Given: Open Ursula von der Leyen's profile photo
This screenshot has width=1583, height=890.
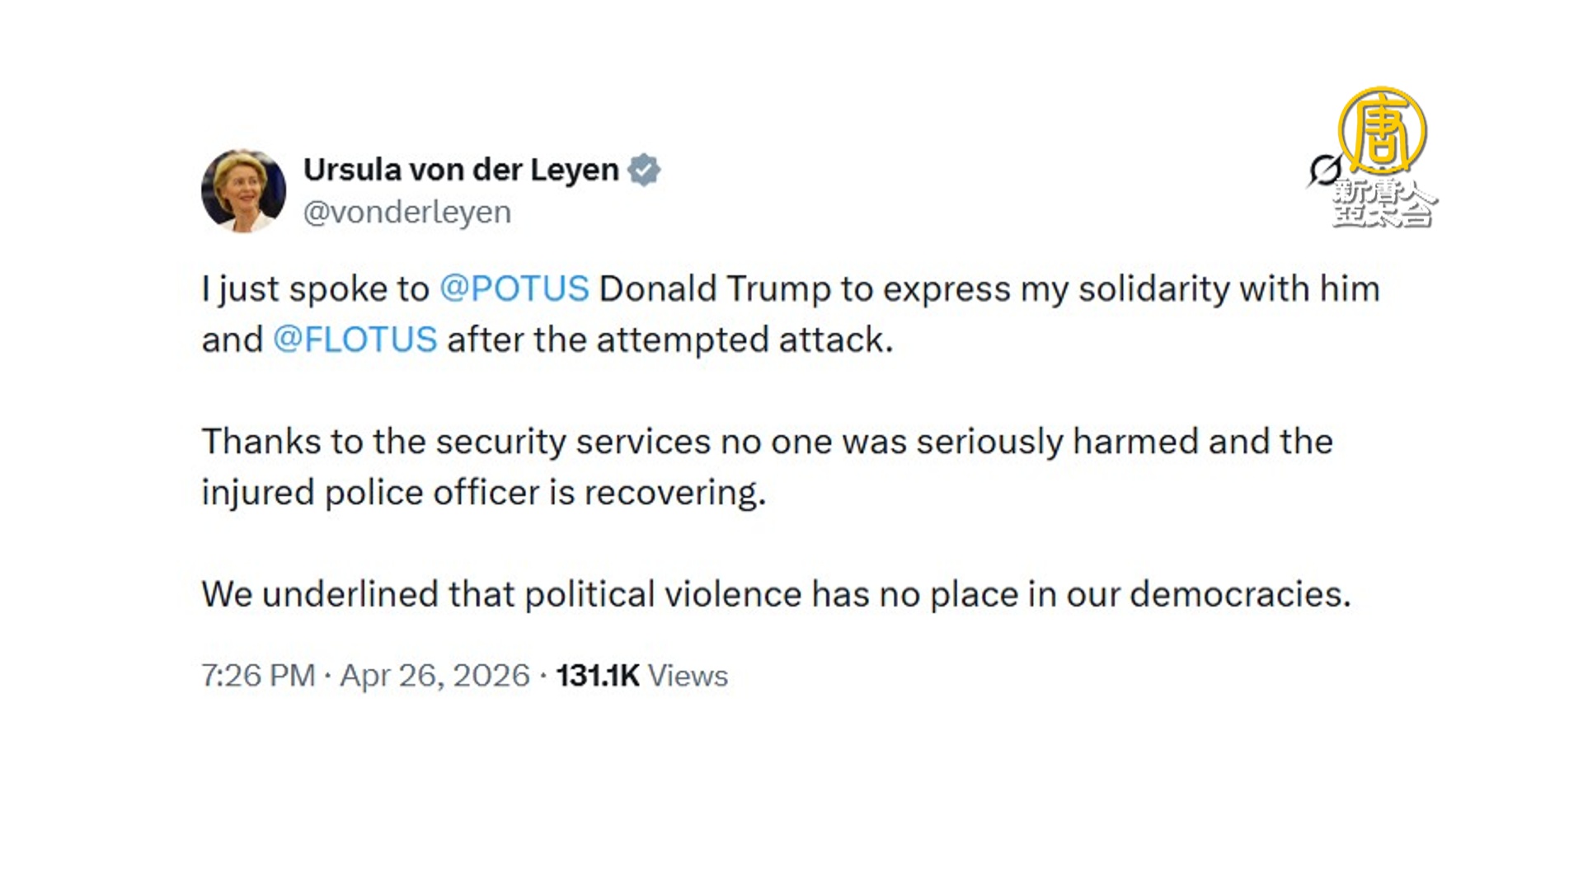Looking at the screenshot, I should click(x=243, y=190).
